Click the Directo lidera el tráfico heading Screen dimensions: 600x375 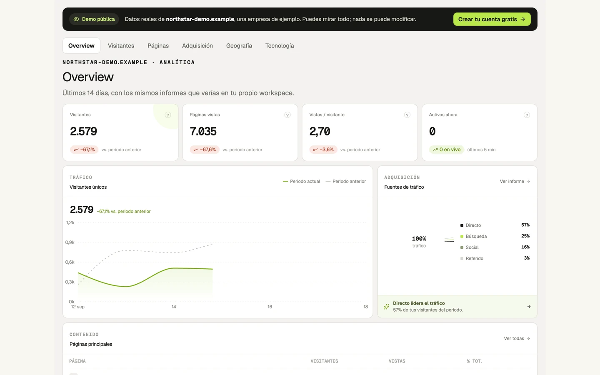[419, 303]
